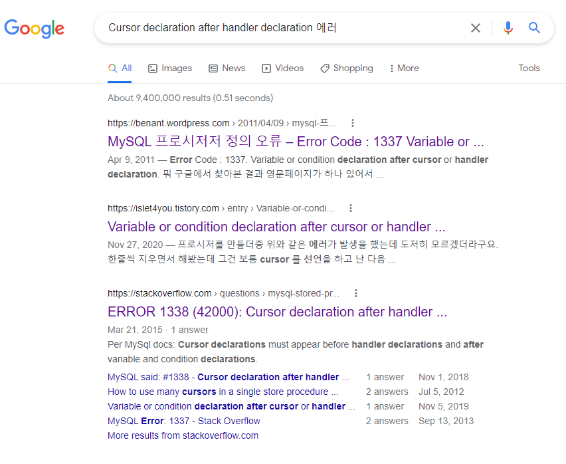Submit search with magnifier icon
The height and width of the screenshot is (464, 566).
pos(534,28)
